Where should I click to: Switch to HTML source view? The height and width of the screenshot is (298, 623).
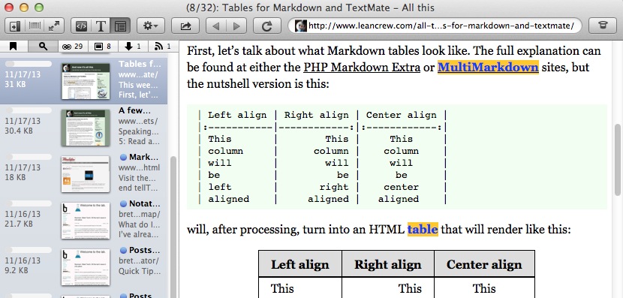pyautogui.click(x=81, y=26)
